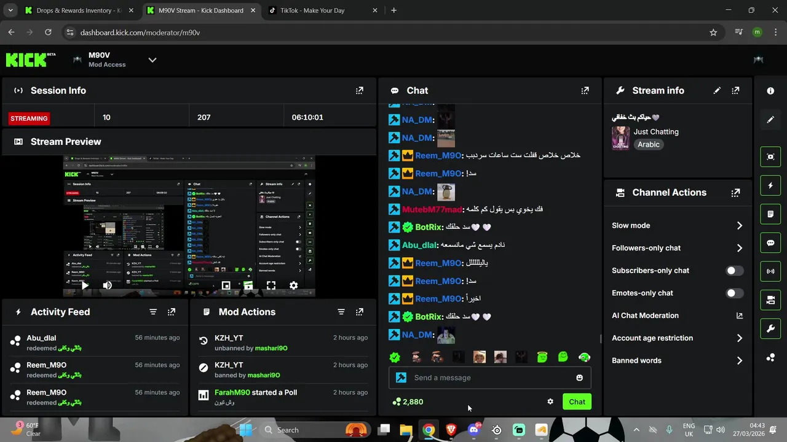This screenshot has width=787, height=442.
Task: Click the Arabic language tag
Action: pyautogui.click(x=648, y=145)
